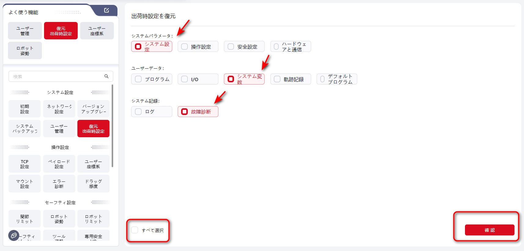Click the 検索 search input field
The height and width of the screenshot is (251, 524).
pos(57,77)
